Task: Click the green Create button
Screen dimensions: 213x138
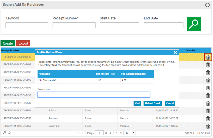Action: click(x=8, y=43)
